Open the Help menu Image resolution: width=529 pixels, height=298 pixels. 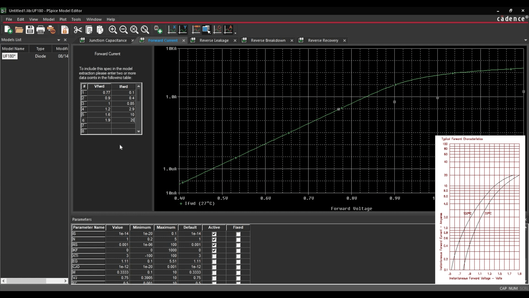coord(111,19)
